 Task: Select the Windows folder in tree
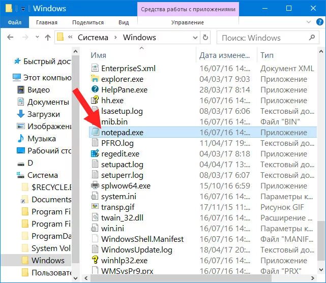(x=36, y=260)
